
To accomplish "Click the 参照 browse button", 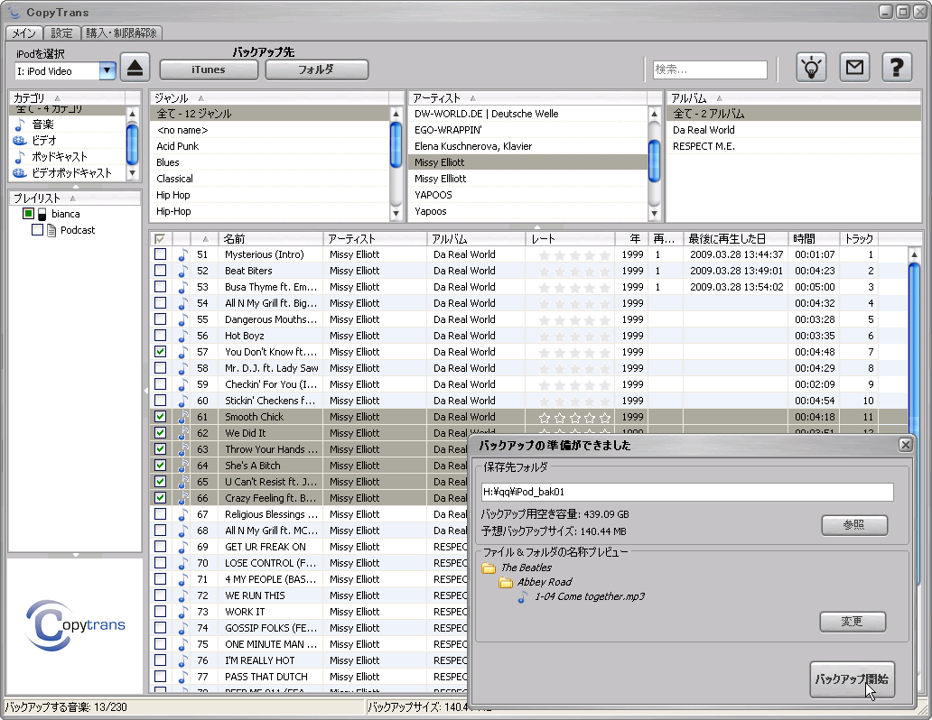I will coord(854,525).
